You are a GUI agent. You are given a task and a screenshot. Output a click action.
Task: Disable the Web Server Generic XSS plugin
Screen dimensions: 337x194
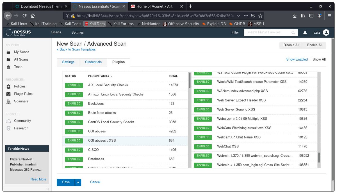203,110
